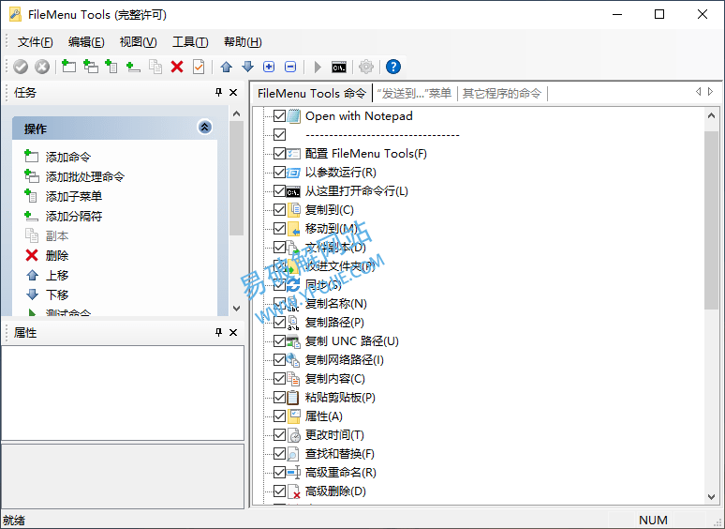Viewport: 725px width, 529px height.
Task: Uncheck the 以参数运行(R) checkbox
Action: 279,173
